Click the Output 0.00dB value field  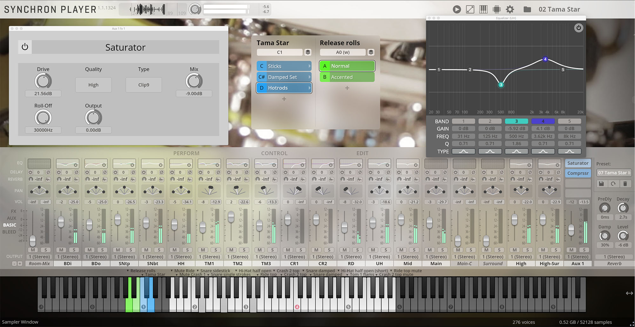[93, 130]
